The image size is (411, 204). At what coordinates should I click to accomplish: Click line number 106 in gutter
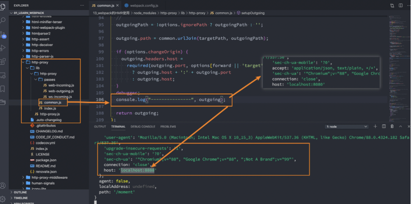click(100, 100)
